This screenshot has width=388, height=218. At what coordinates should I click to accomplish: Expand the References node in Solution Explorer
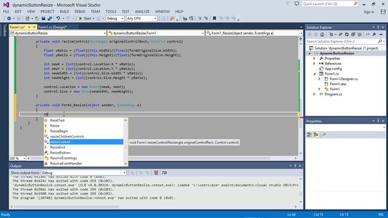pos(314,64)
